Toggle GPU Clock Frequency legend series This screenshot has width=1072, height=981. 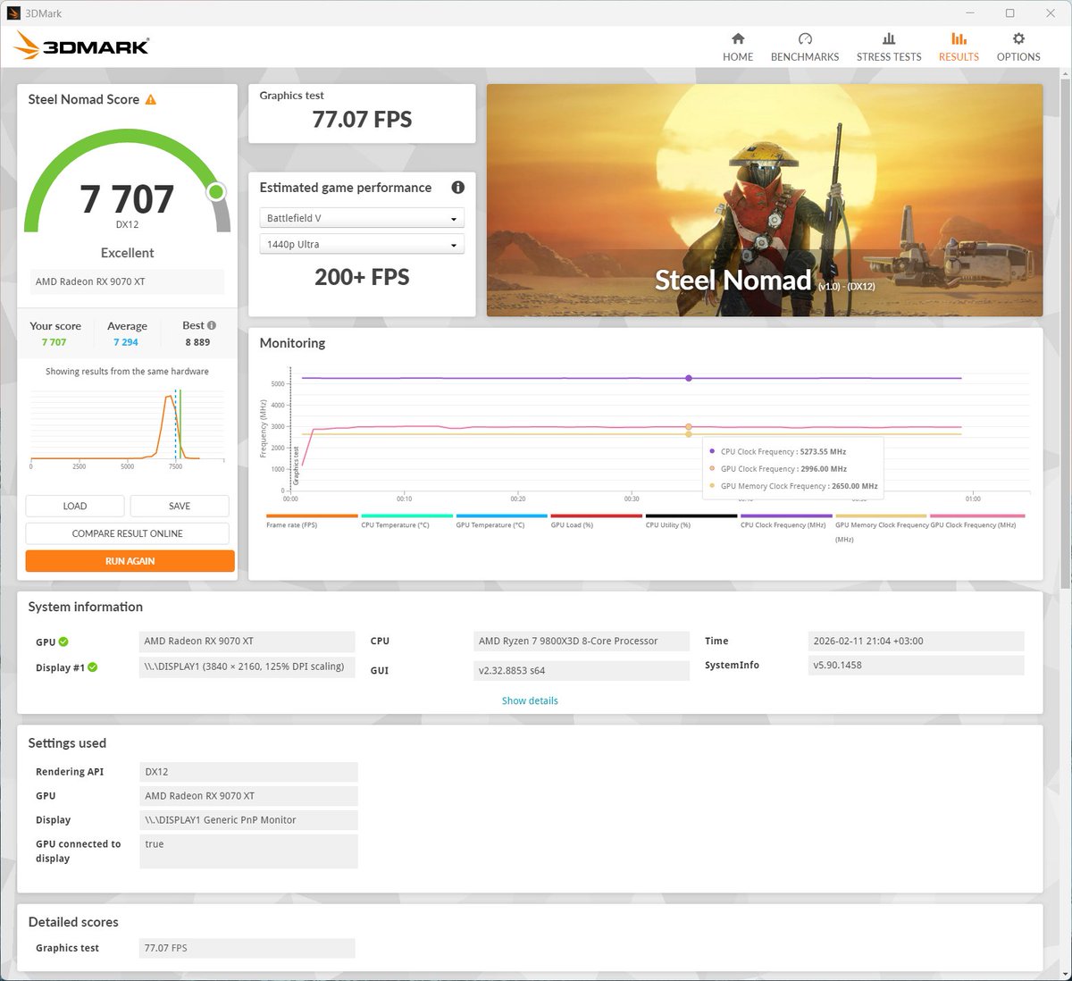pos(977,520)
